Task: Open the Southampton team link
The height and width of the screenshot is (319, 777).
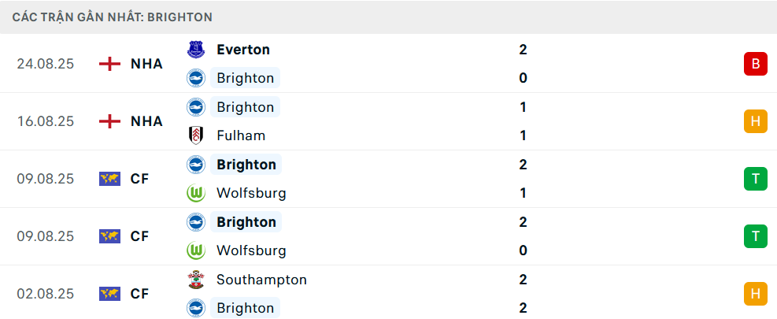Action: 261,280
